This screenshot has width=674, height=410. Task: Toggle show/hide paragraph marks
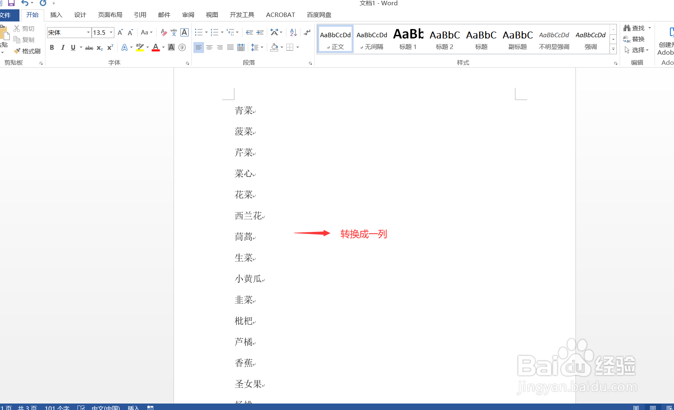(307, 32)
